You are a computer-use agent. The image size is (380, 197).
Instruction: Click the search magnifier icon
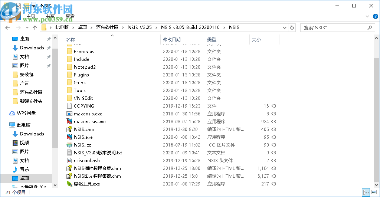click(x=370, y=27)
